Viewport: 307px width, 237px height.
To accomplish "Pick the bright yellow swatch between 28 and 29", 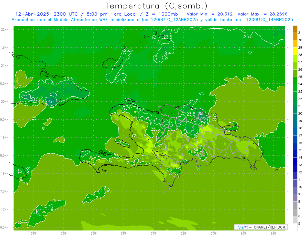I will click(295, 51).
